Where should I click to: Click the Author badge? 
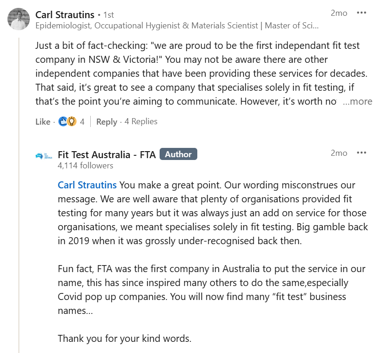[x=178, y=154]
